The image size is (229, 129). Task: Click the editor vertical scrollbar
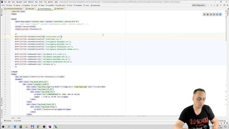[x=226, y=26]
